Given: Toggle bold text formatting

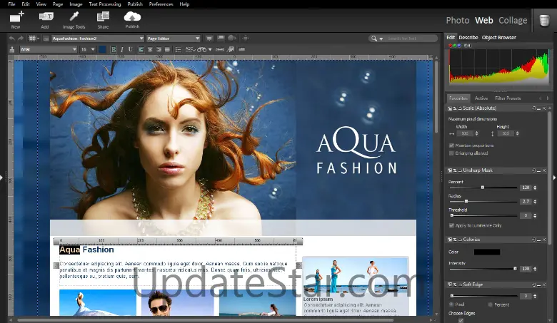Looking at the screenshot, I should pyautogui.click(x=114, y=49).
